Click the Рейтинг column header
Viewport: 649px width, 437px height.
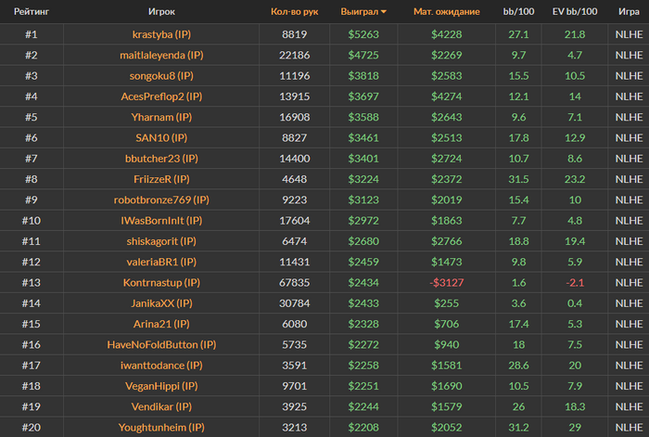tap(32, 12)
